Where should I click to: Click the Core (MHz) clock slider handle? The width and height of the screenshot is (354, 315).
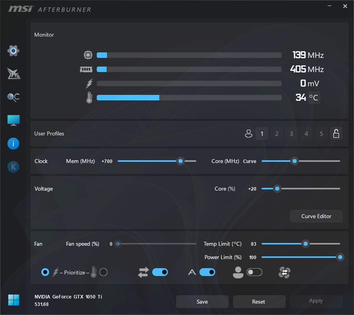[x=295, y=161]
